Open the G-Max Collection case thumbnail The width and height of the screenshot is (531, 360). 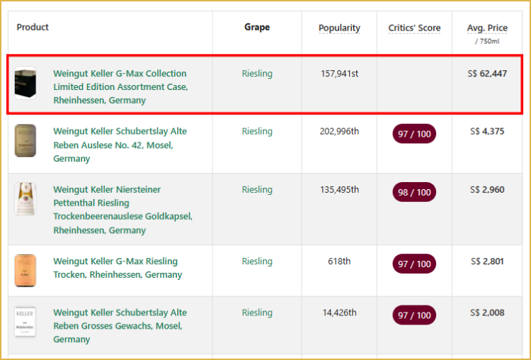[x=25, y=83]
